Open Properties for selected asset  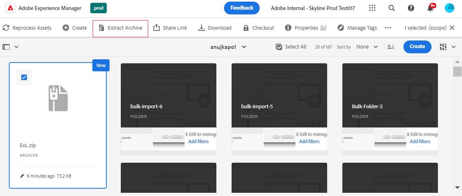(x=305, y=28)
